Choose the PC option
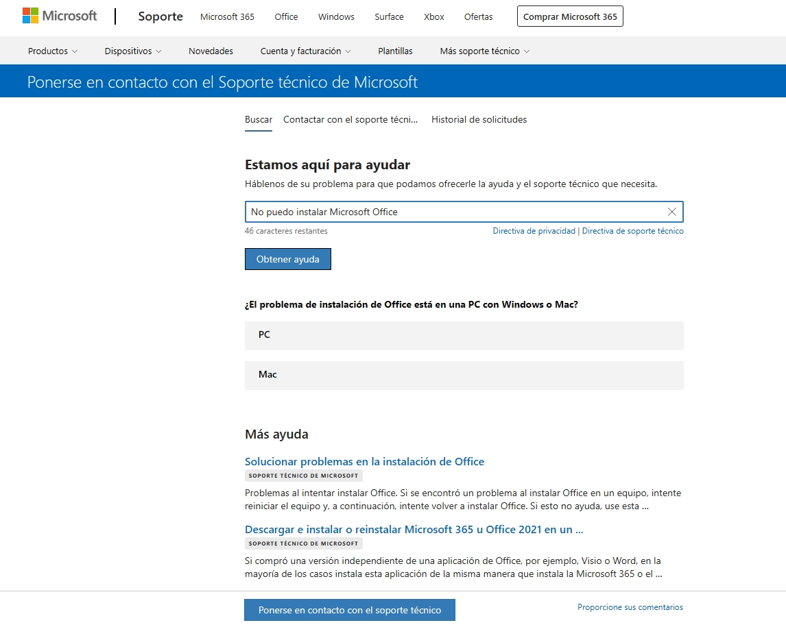 (x=464, y=336)
